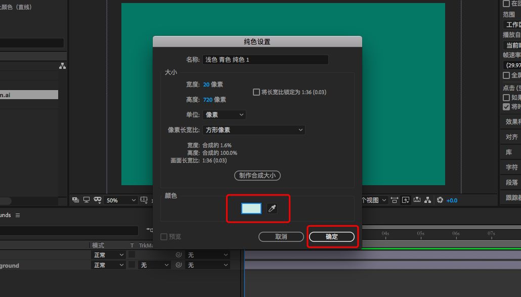Click the timeline search field
The width and height of the screenshot is (521, 297).
point(69,230)
